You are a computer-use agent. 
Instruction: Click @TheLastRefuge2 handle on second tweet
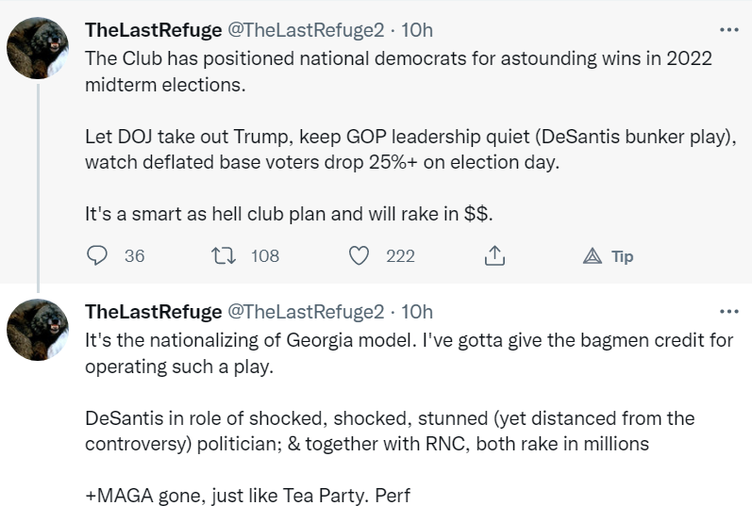[306, 312]
